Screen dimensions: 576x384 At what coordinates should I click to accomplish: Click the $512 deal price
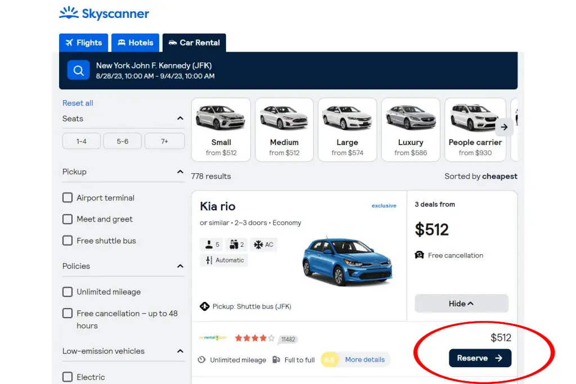(x=501, y=338)
